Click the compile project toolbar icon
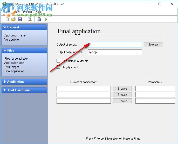 pos(39,19)
